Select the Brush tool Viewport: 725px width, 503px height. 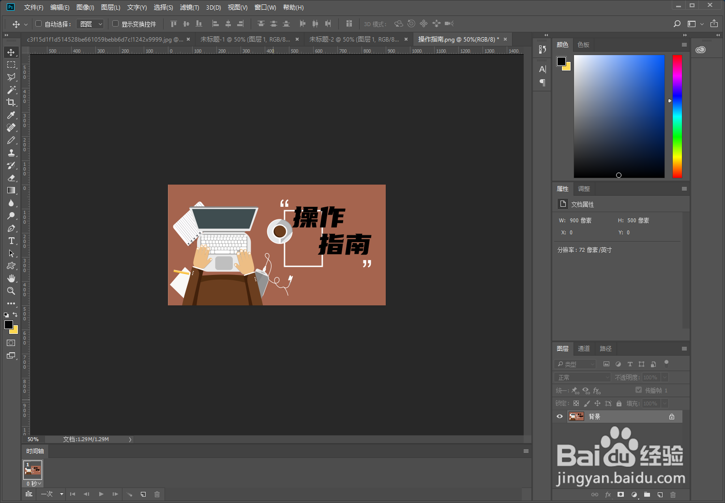coord(11,140)
